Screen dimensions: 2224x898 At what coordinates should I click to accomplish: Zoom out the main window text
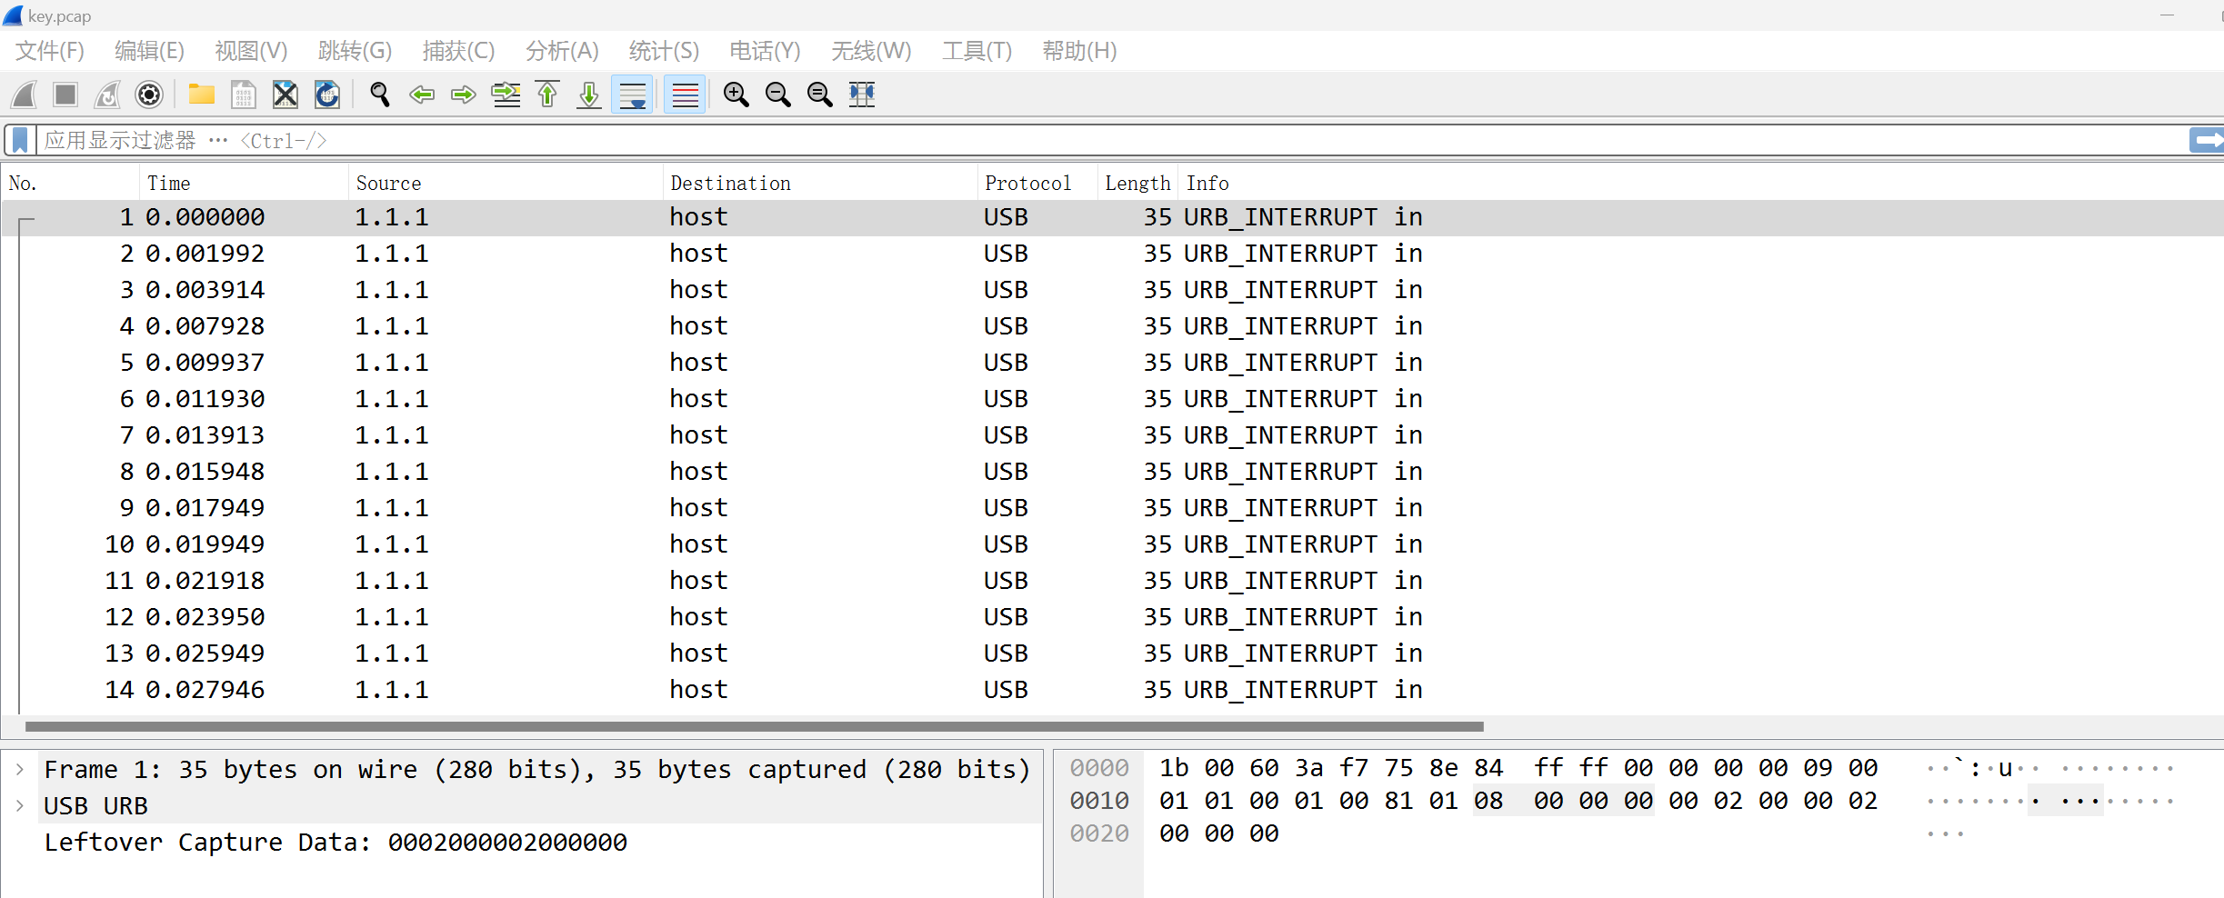click(777, 95)
